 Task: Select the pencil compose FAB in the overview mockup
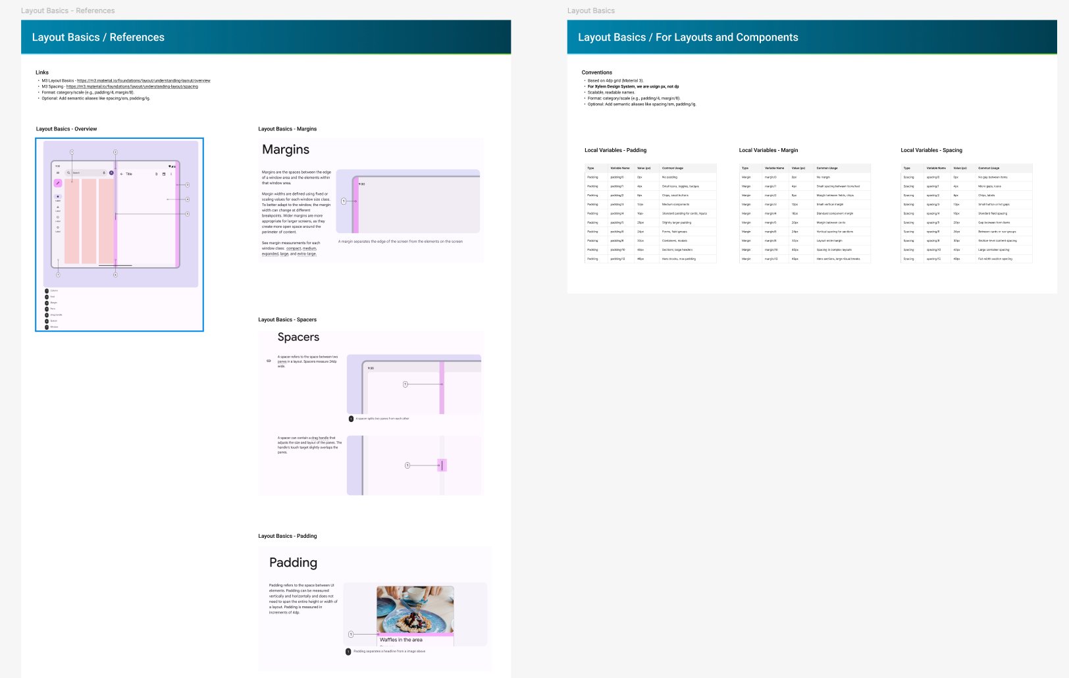click(58, 183)
